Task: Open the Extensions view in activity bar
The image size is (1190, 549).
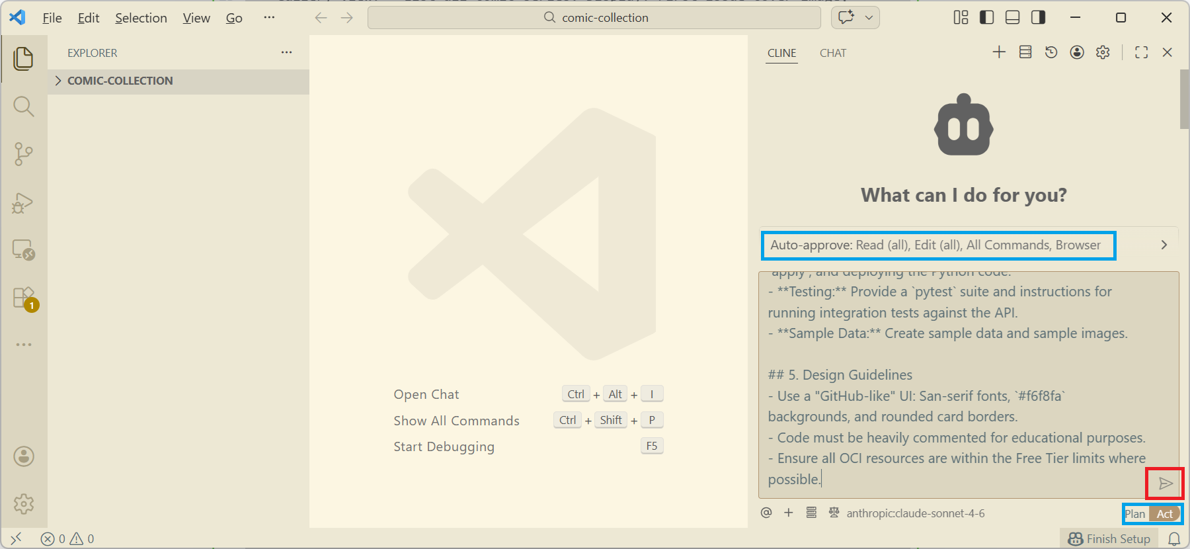Action: tap(23, 298)
